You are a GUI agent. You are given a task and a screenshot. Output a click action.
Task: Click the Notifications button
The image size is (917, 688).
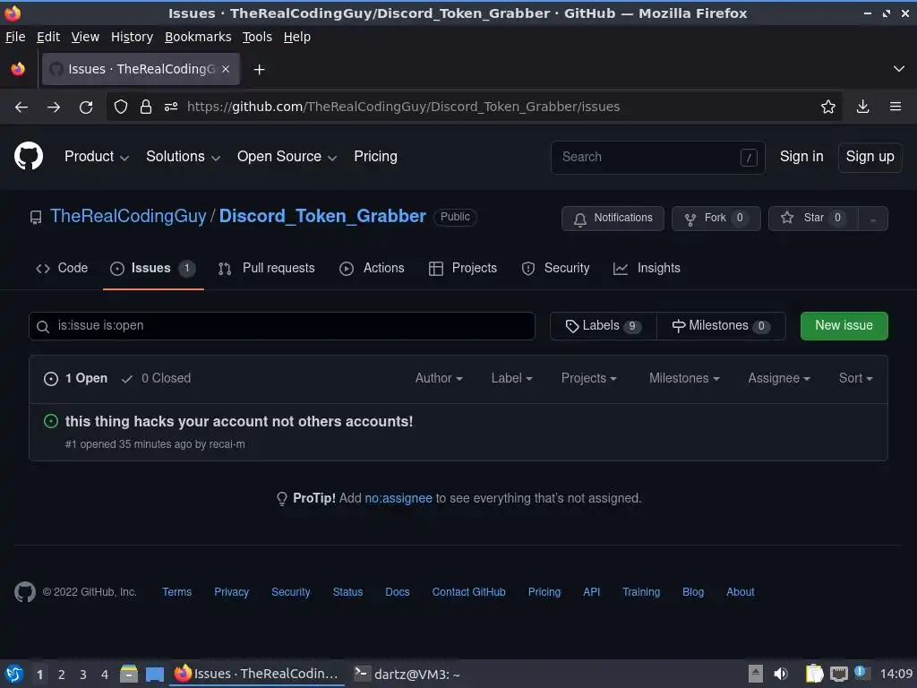[613, 219]
